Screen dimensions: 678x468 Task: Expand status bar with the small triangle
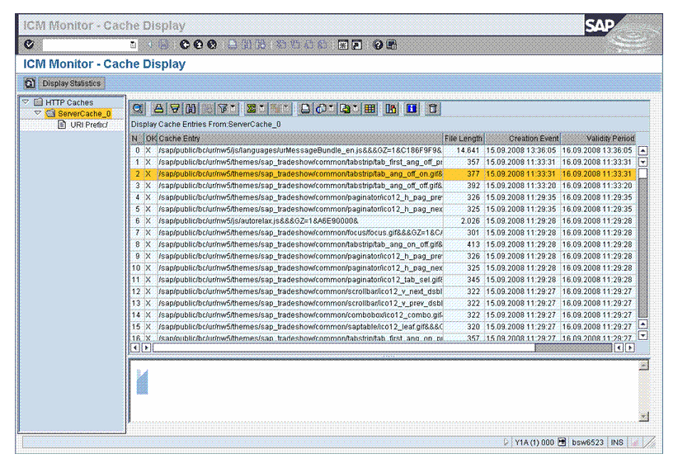pyautogui.click(x=506, y=442)
